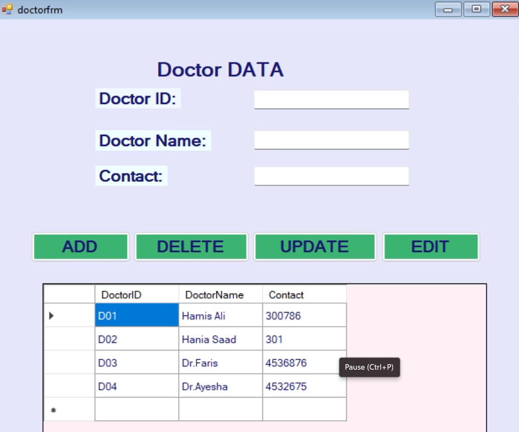Click the DELETE button
The image size is (519, 432).
[x=191, y=247]
